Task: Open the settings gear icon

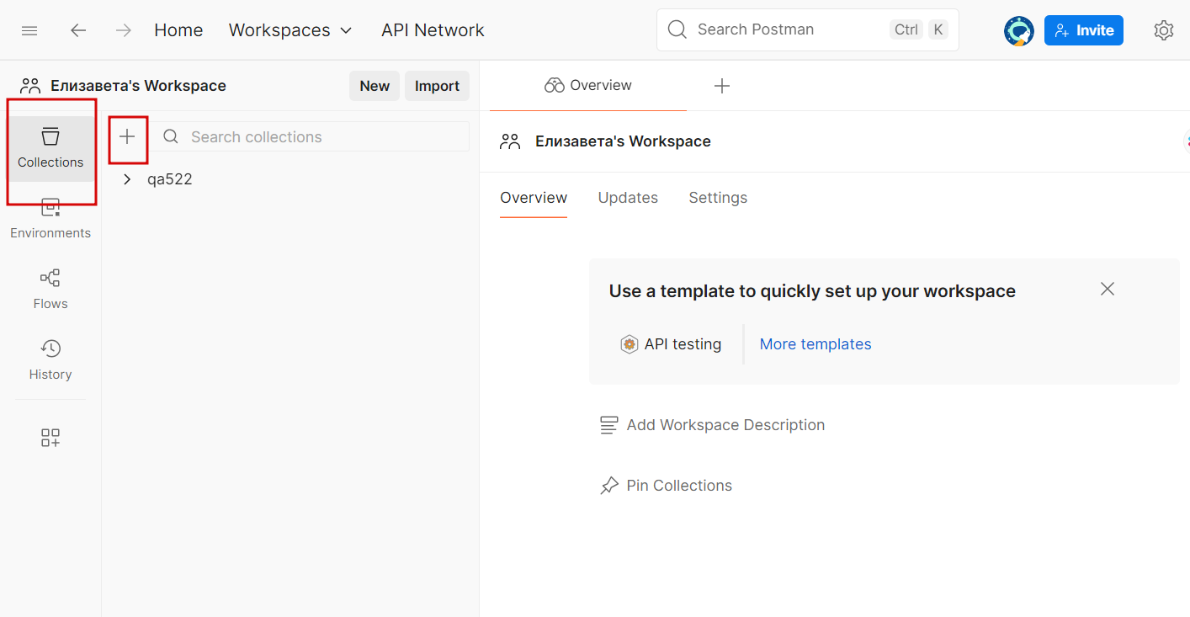Action: point(1163,30)
